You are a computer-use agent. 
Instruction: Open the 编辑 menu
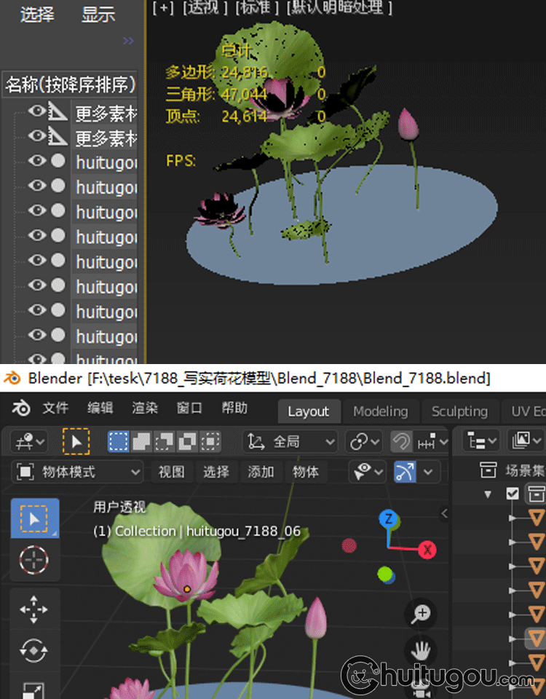(100, 408)
